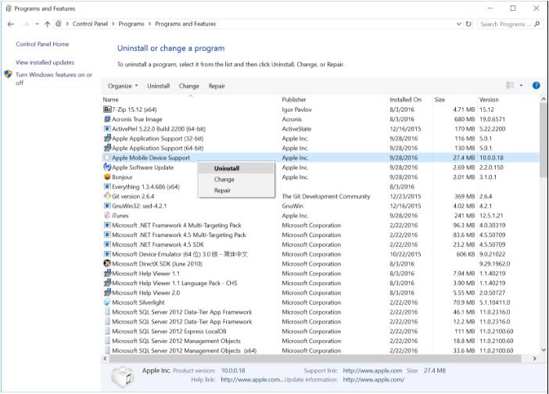Choose Change from the context menu

tap(236, 180)
